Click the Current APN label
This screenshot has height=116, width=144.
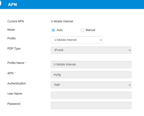coord(16,21)
